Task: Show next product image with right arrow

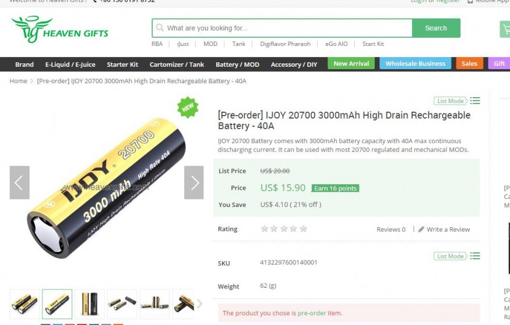Action: [x=194, y=183]
